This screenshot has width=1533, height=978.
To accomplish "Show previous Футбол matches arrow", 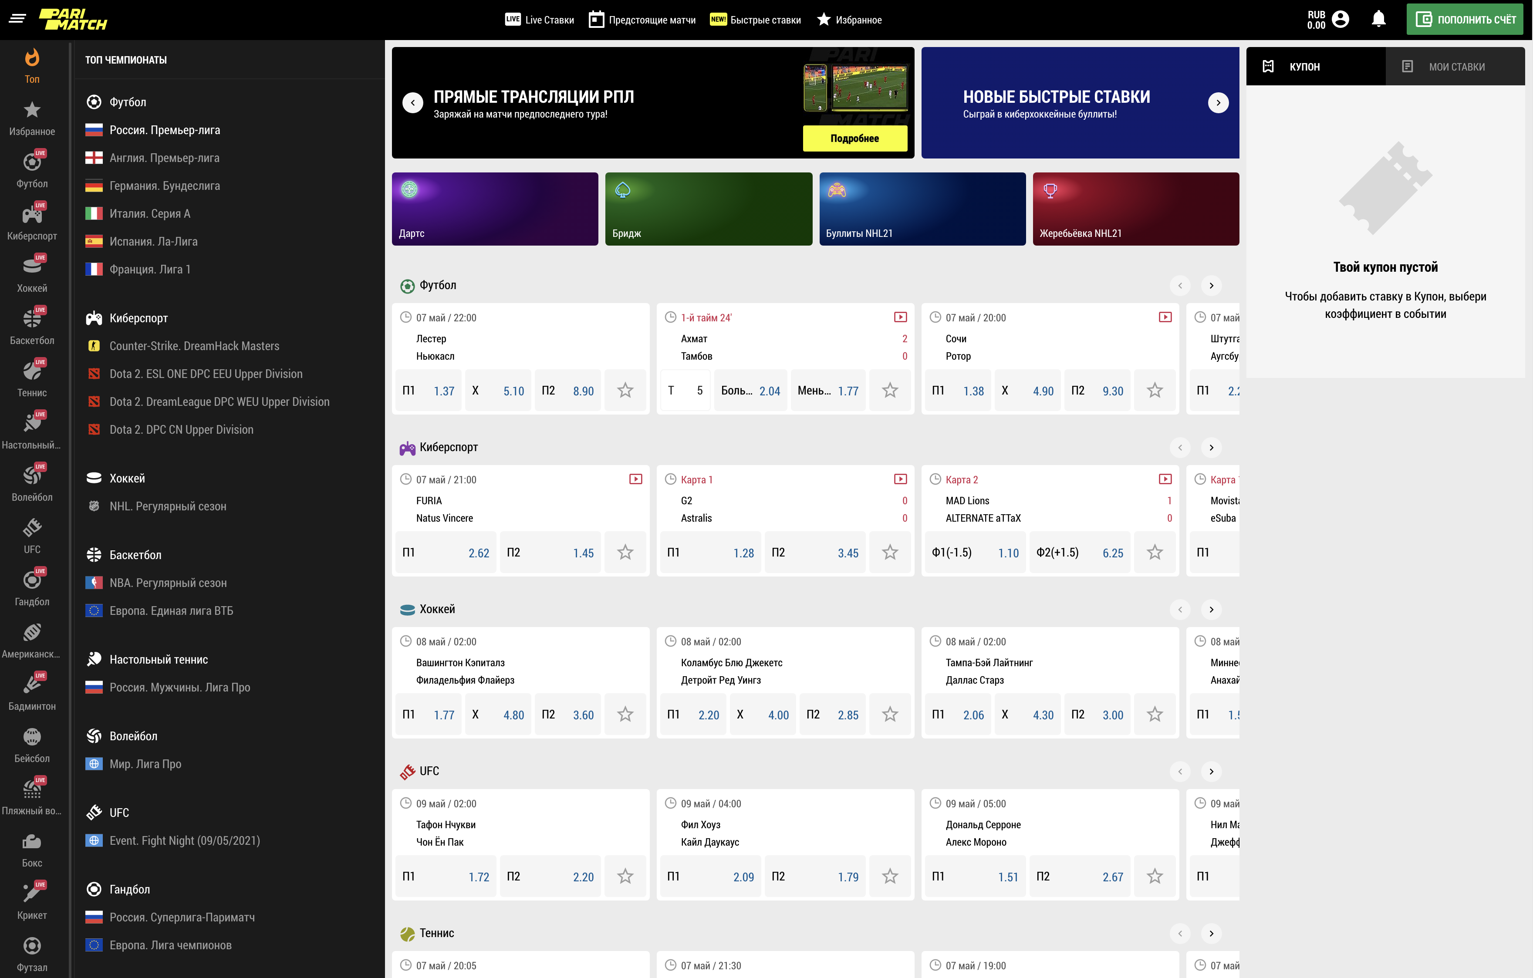I will click(1180, 285).
